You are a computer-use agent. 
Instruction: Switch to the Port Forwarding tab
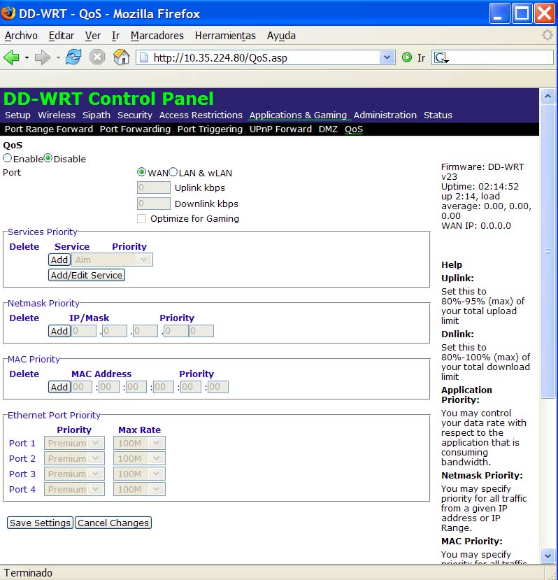[135, 129]
